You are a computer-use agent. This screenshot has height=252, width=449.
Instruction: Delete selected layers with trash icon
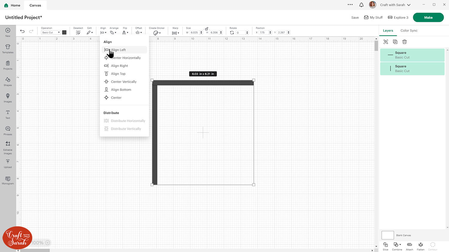pos(404,42)
